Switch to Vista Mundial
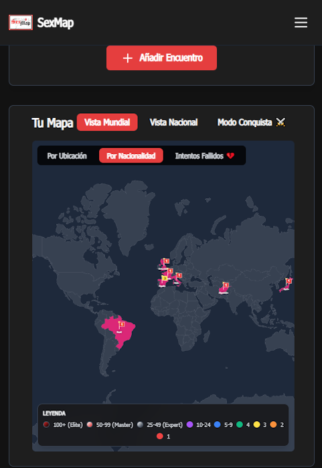The image size is (322, 468). point(107,122)
